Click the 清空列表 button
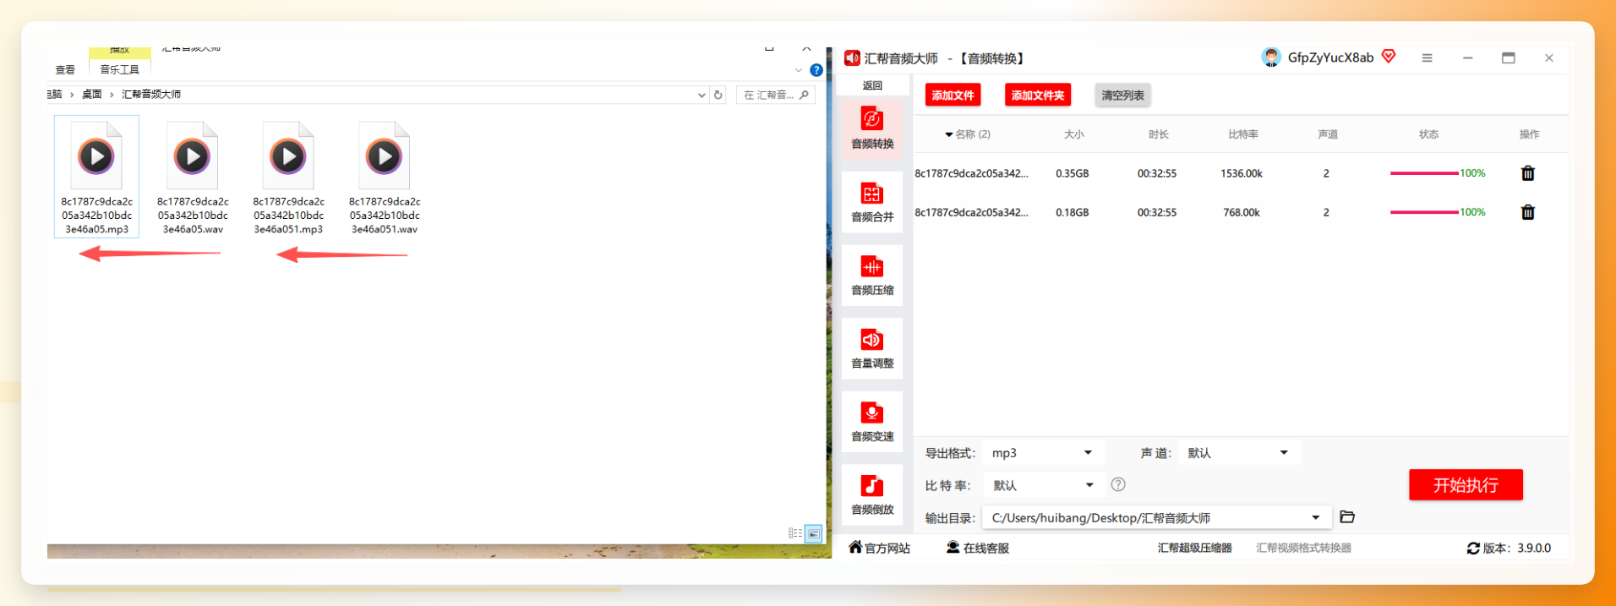The width and height of the screenshot is (1616, 606). coord(1122,96)
